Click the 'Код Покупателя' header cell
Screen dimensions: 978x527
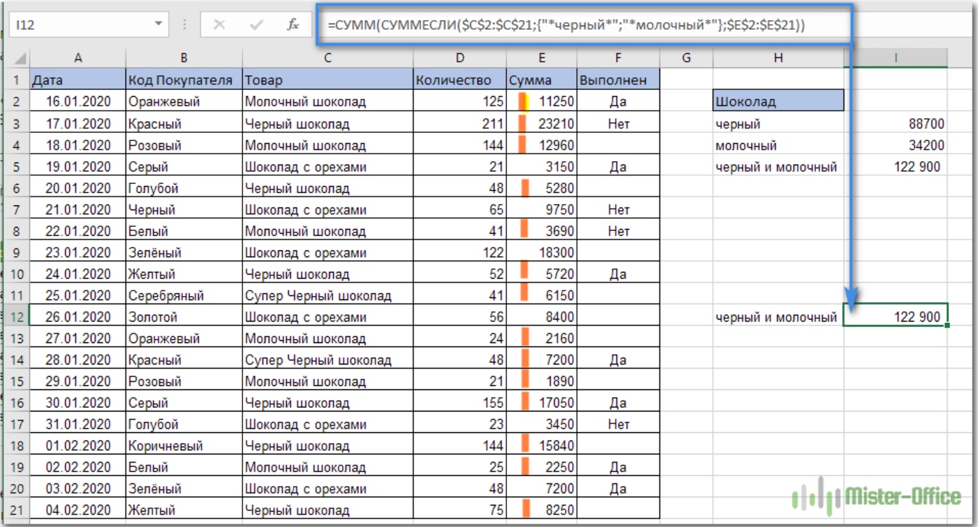tap(184, 80)
